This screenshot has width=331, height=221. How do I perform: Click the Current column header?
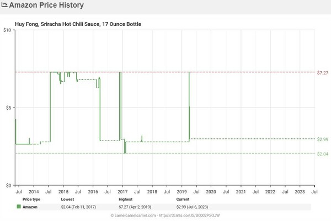point(183,198)
